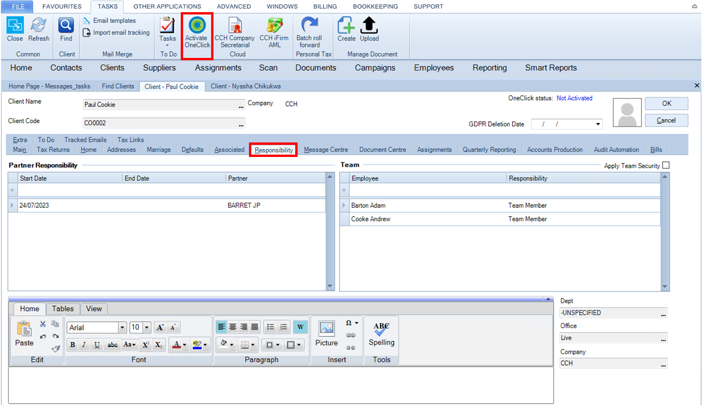Toggle bold formatting in the editor
The image size is (703, 405).
(72, 345)
